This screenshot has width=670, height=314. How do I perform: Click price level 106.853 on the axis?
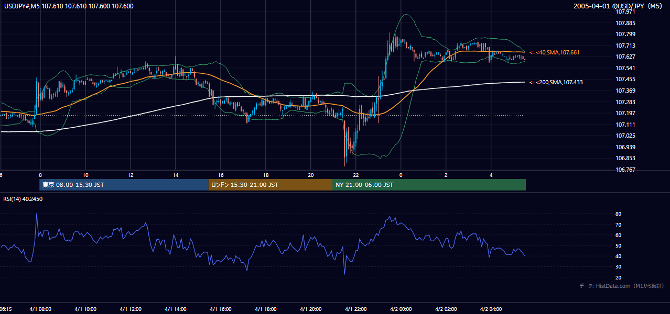click(x=625, y=158)
